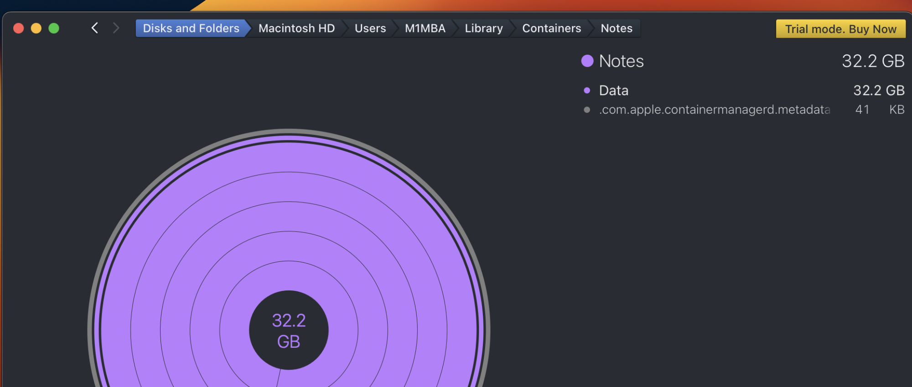Go back with the left arrow
The image size is (912, 387).
[x=95, y=28]
